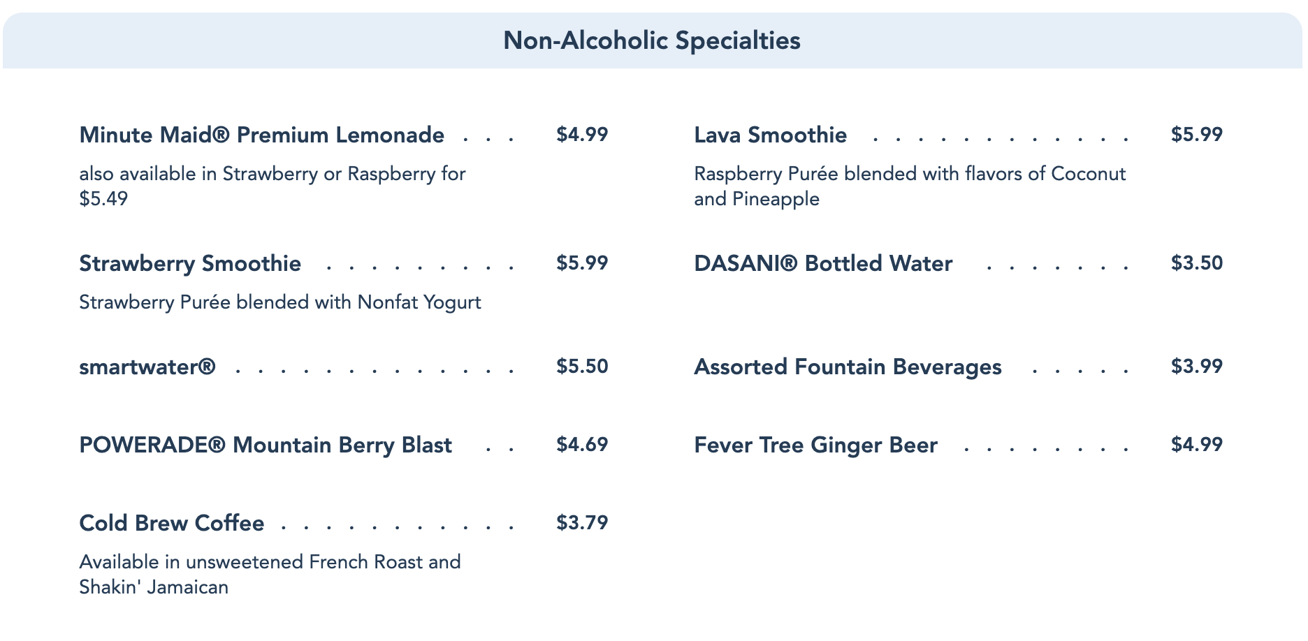Click the $3.79 Cold Brew price

582,522
